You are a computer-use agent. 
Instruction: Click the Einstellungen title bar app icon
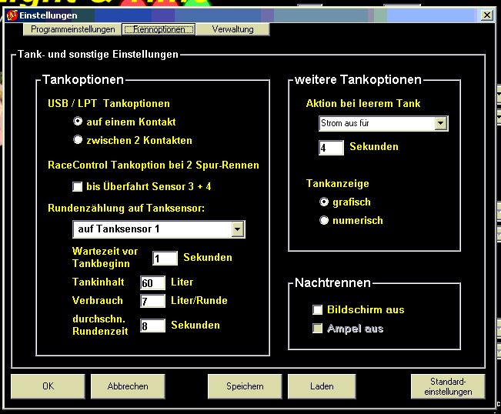tap(12, 15)
